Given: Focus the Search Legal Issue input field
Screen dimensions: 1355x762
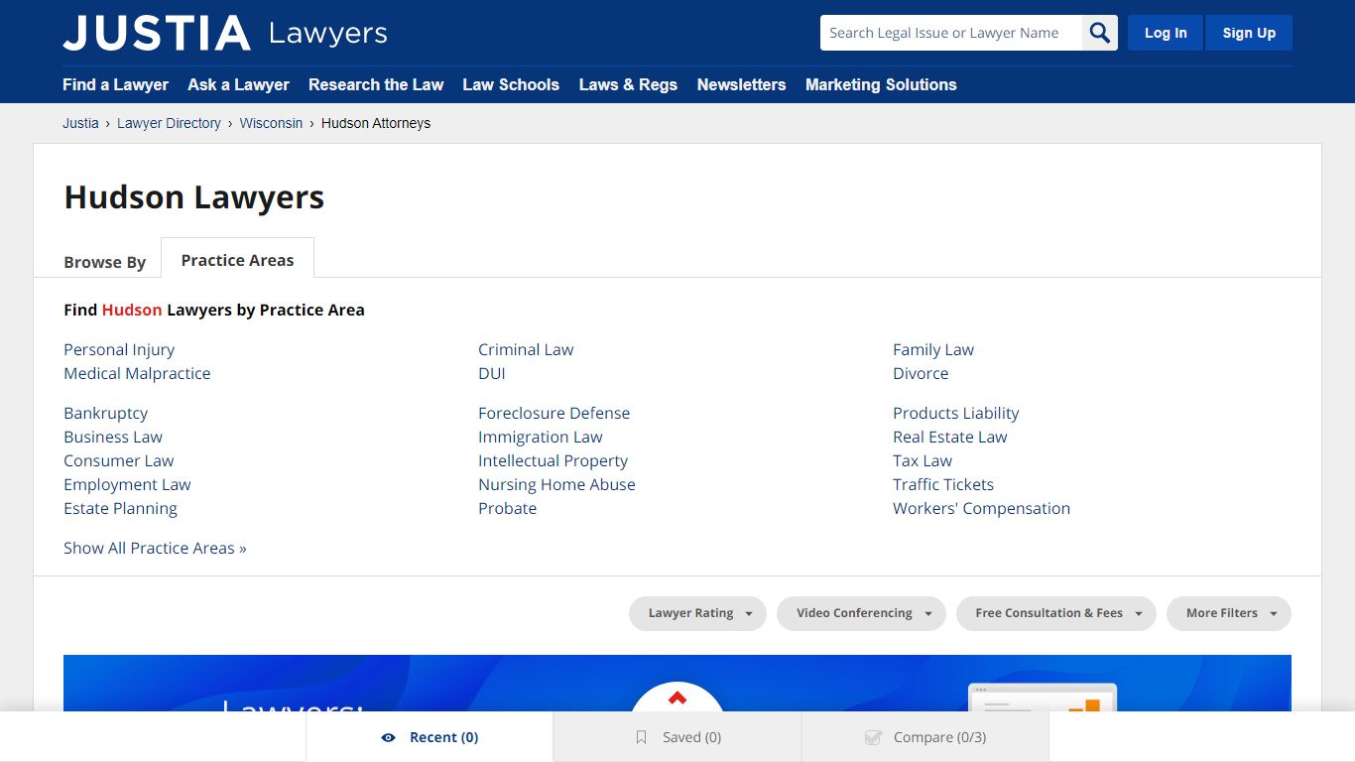Looking at the screenshot, I should coord(951,33).
